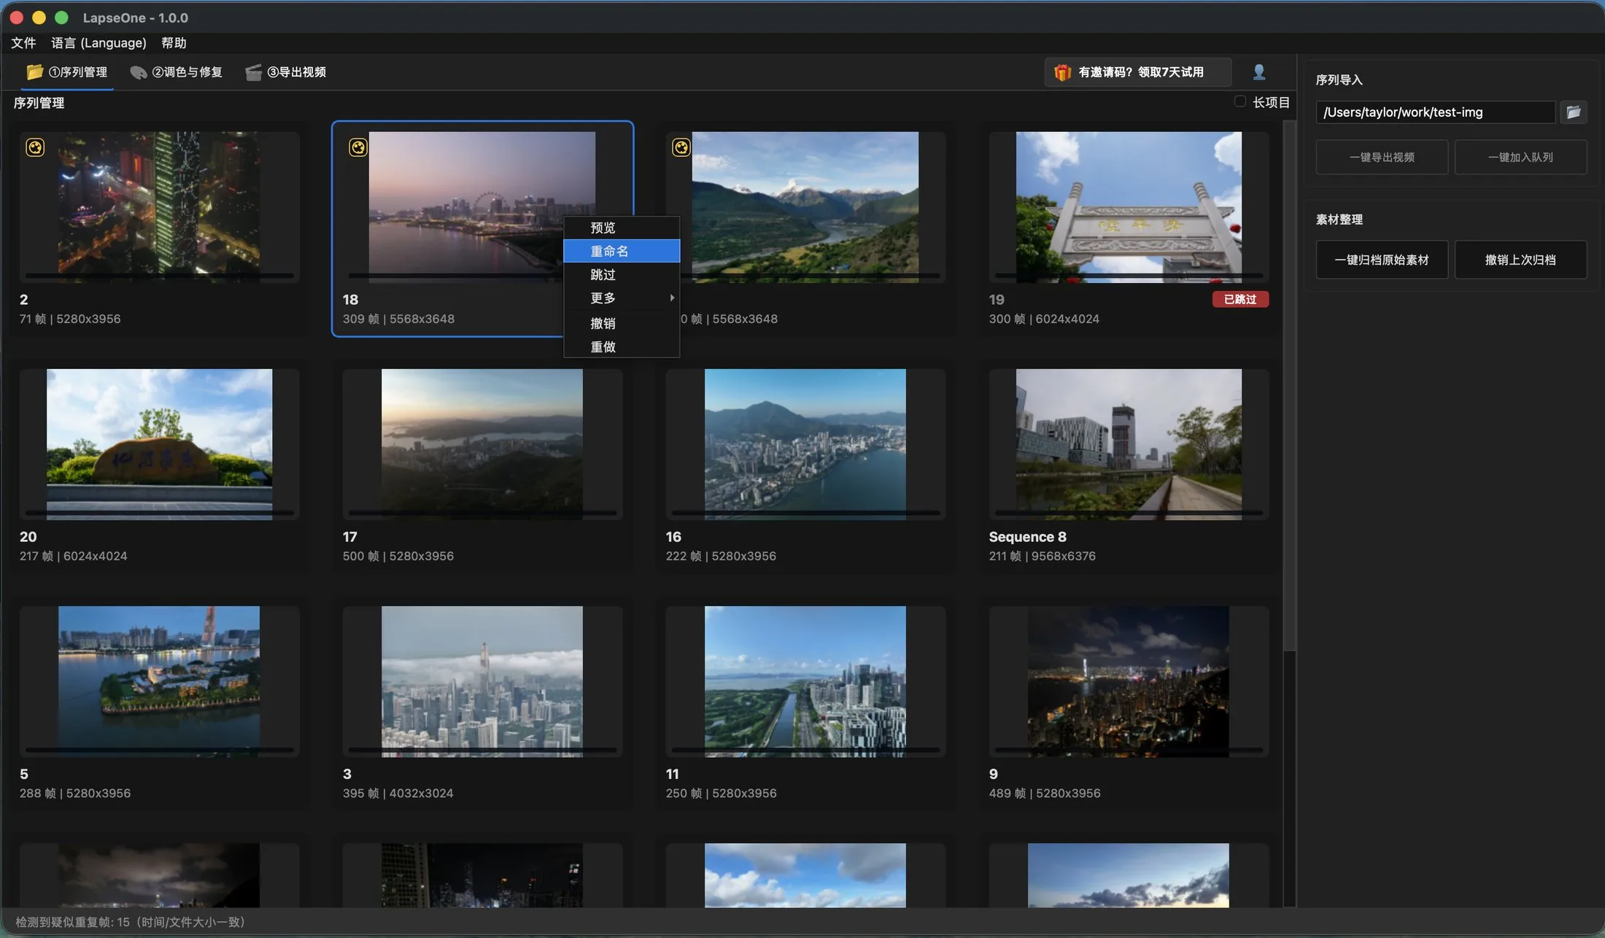Click the color badge icon on sequence 2
Viewport: 1605px width, 938px height.
[35, 147]
